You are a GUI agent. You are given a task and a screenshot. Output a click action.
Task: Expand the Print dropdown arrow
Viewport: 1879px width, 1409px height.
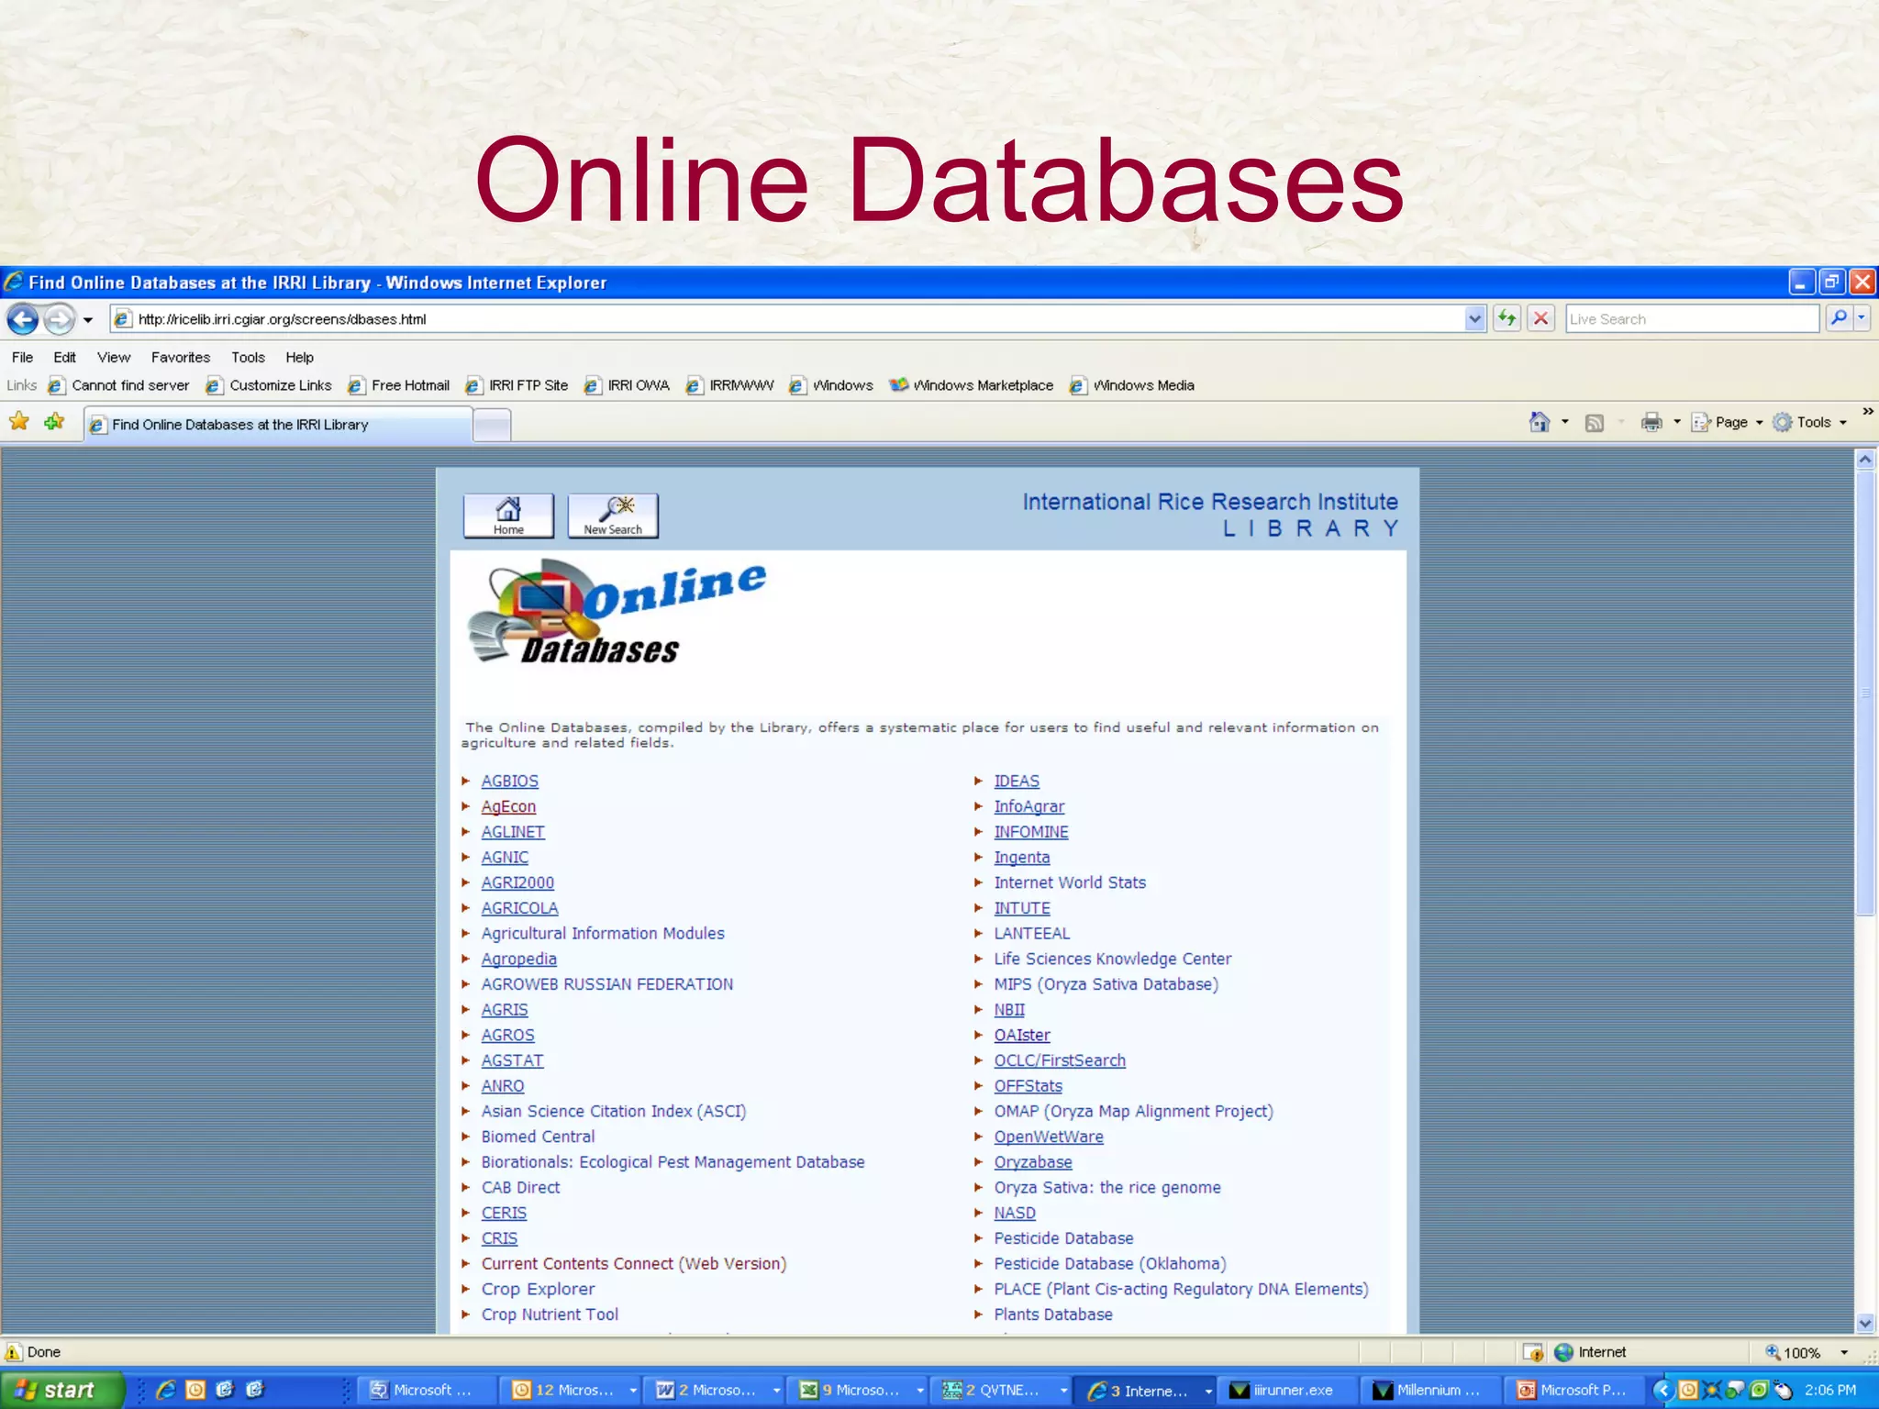click(1677, 422)
